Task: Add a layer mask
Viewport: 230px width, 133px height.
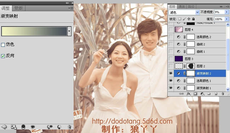Action: [x=195, y=94]
